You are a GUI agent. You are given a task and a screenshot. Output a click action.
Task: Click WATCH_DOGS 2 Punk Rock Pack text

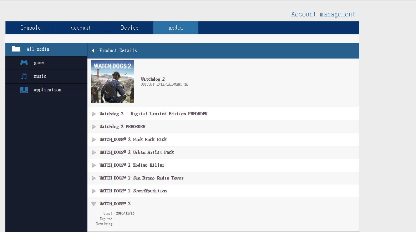point(133,139)
